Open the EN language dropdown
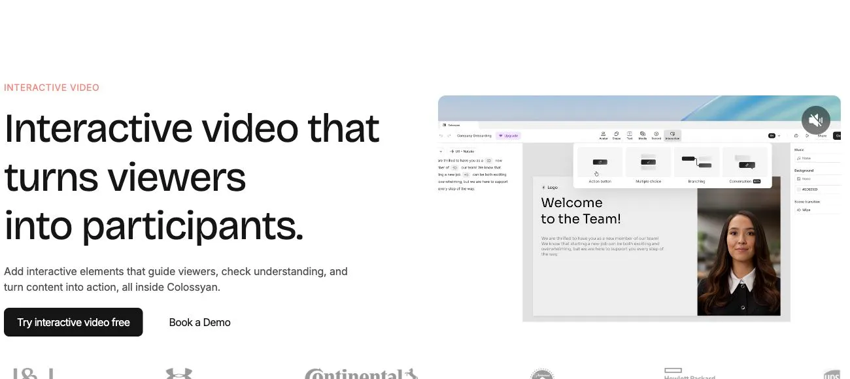Image resolution: width=850 pixels, height=379 pixels. [774, 136]
